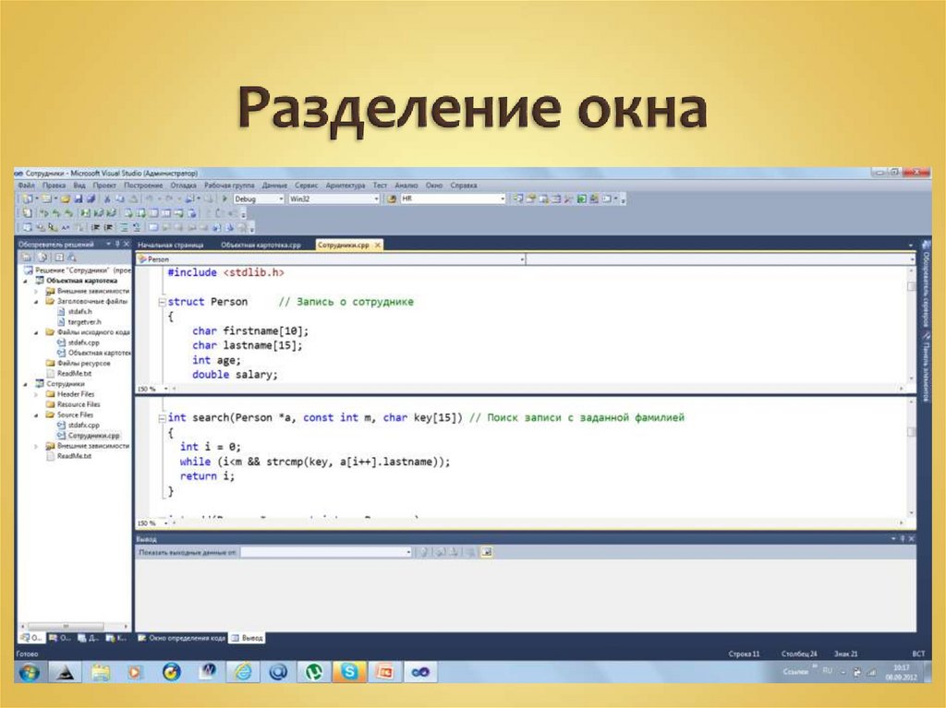
Task: Open the Win32 platform dropdown
Action: pyautogui.click(x=376, y=199)
